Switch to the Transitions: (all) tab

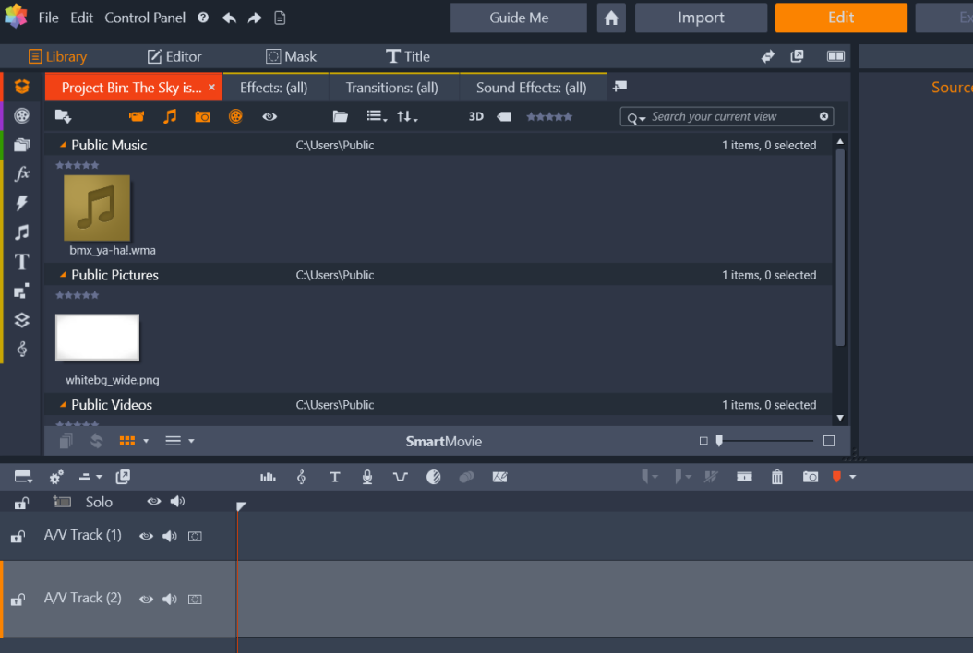pos(391,88)
